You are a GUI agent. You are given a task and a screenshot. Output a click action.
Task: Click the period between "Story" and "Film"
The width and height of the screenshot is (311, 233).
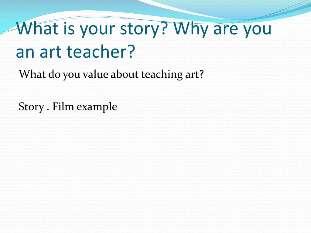tap(48, 110)
